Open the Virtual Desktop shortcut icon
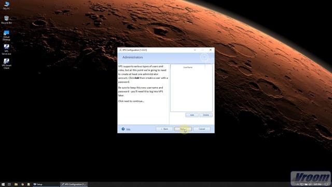The image size is (332, 187). coord(6,35)
